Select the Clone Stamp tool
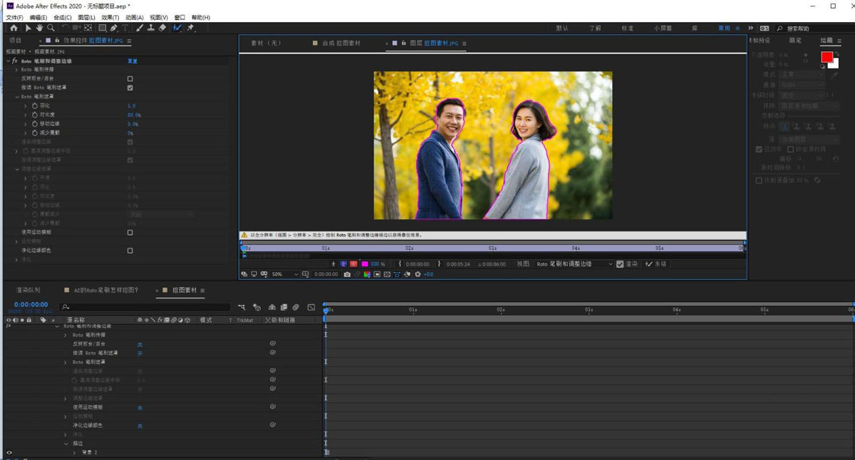 (151, 28)
